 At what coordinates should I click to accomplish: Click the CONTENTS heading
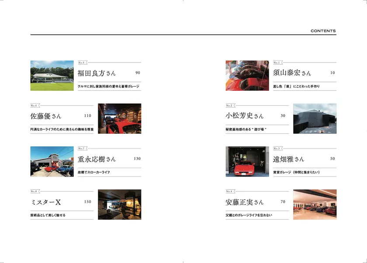323,31
